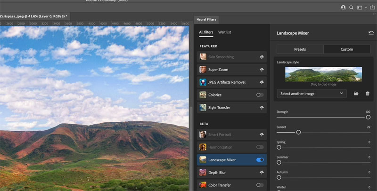Select the Landscape Mixer filter row
The image size is (377, 191).
[232, 160]
